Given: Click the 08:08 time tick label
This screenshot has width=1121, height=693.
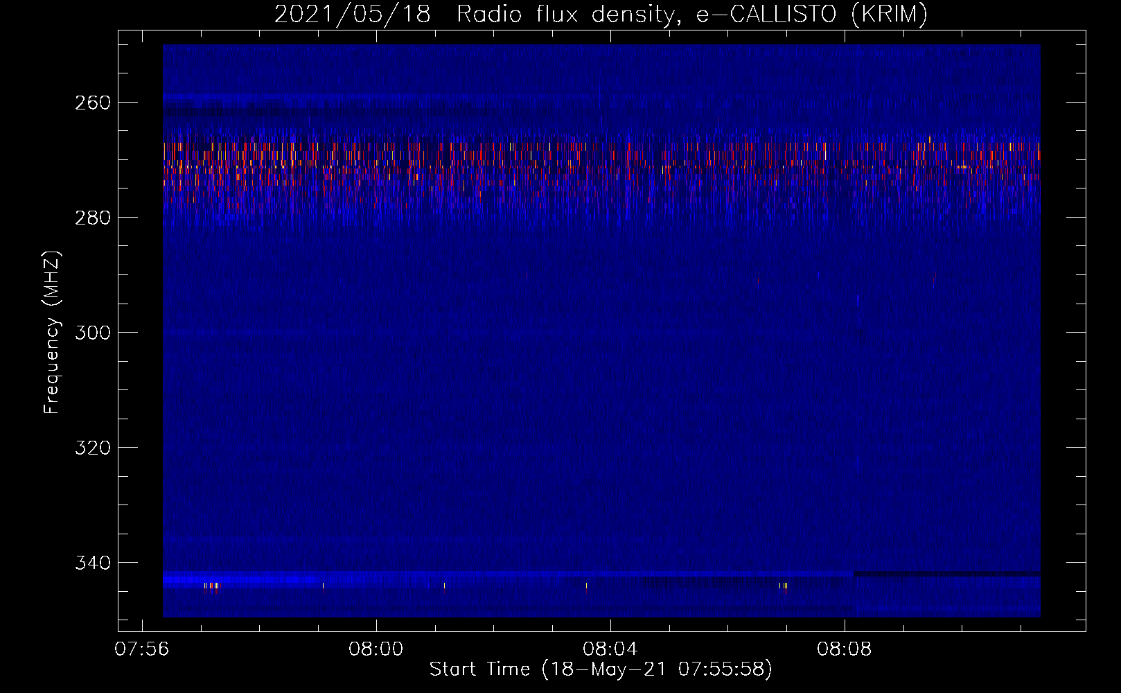Looking at the screenshot, I should pyautogui.click(x=844, y=649).
